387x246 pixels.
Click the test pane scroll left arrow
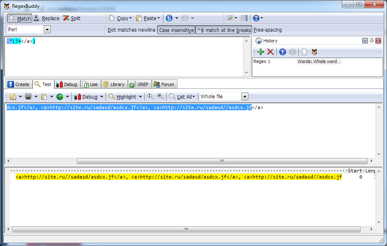tap(8, 161)
